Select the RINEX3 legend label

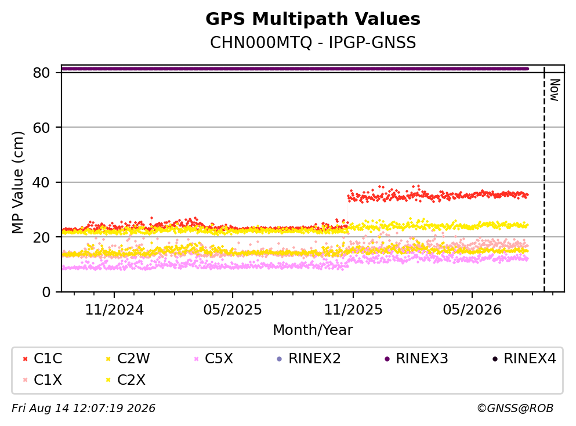pyautogui.click(x=422, y=358)
